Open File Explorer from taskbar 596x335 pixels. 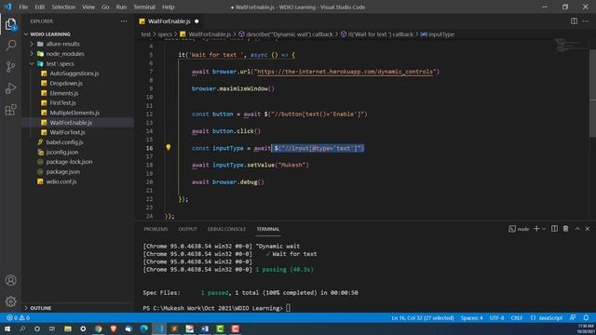pos(68,328)
